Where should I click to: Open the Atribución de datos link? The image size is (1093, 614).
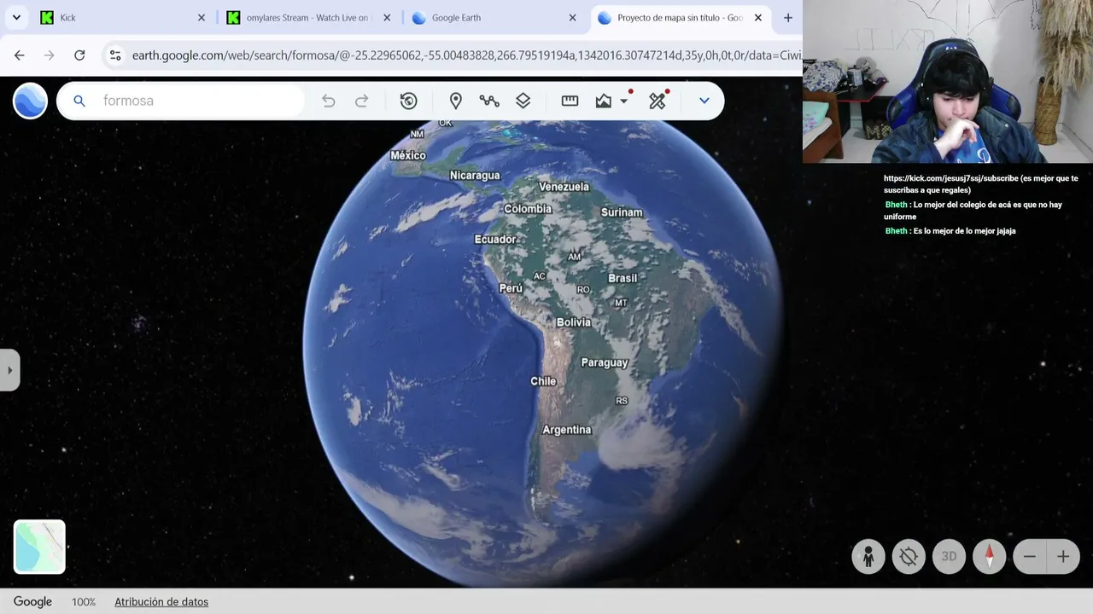click(x=161, y=602)
